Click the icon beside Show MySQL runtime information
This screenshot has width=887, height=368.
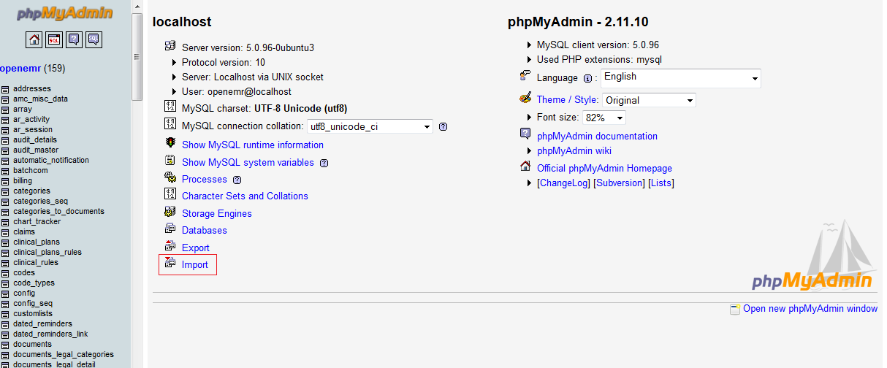click(170, 144)
